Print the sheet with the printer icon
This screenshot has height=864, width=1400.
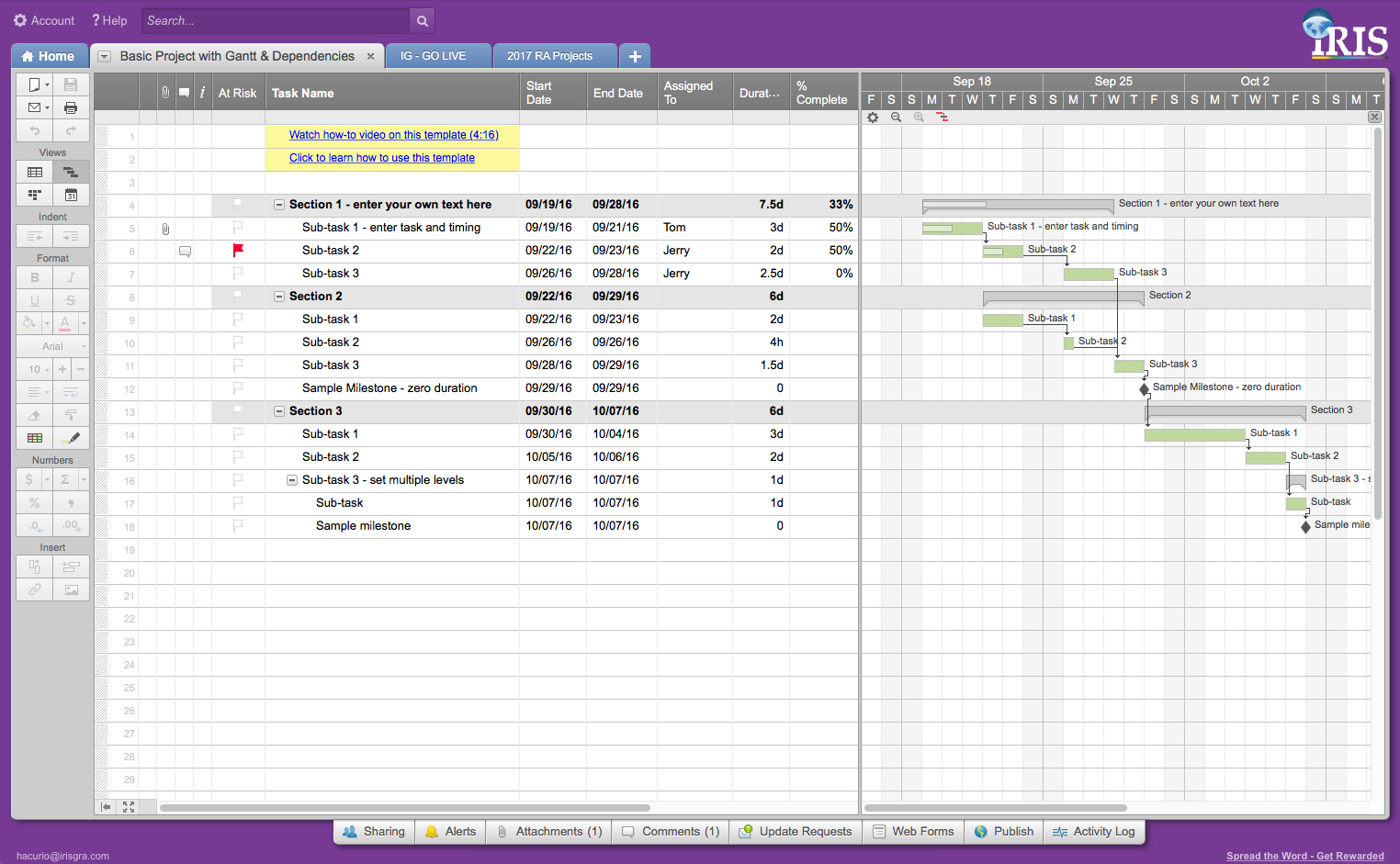point(71,107)
